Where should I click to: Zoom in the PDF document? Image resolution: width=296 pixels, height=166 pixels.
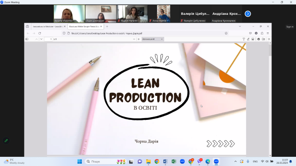click(139, 39)
